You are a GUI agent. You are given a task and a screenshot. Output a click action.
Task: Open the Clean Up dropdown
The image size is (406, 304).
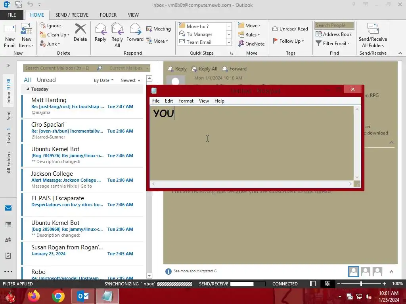click(x=55, y=35)
